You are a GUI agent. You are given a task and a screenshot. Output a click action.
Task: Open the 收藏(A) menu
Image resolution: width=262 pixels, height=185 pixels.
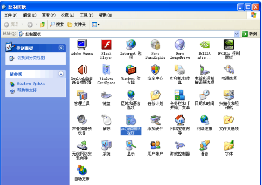(67, 15)
